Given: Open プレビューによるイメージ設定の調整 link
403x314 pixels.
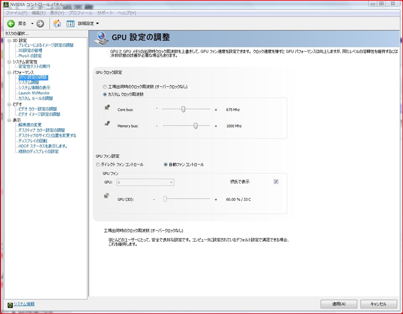Looking at the screenshot, I should pos(46,45).
